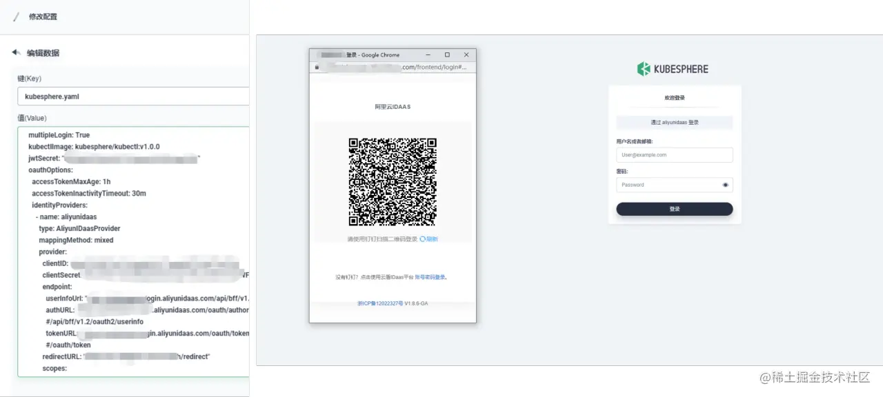Screen dimensions: 883x397
Task: Click the kubesphere.yaml key input field
Action: click(132, 96)
